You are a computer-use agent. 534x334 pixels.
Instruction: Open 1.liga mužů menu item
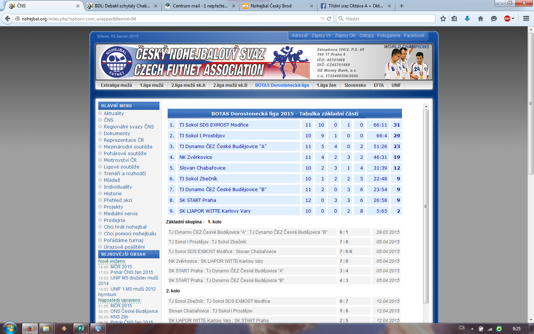click(152, 85)
